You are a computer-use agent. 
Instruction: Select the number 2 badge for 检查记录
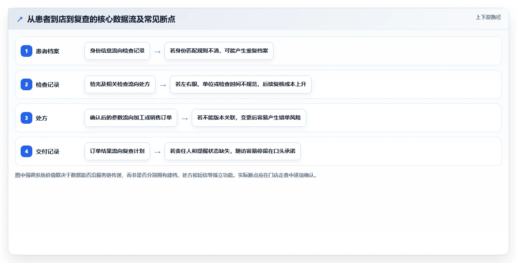click(x=26, y=84)
